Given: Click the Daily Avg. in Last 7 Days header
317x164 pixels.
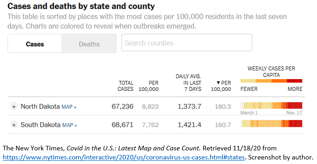Looking at the screenshot, I should (x=188, y=83).
